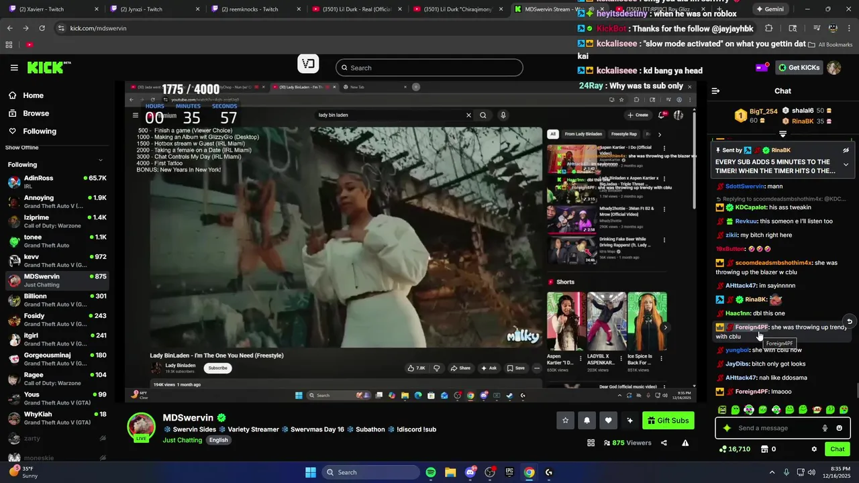Screen dimensions: 859x483
Task: Toggle stream notifications bell
Action: click(587, 421)
